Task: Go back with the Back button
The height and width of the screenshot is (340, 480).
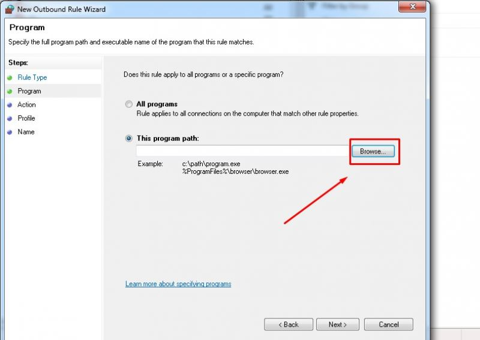Action: (x=287, y=324)
